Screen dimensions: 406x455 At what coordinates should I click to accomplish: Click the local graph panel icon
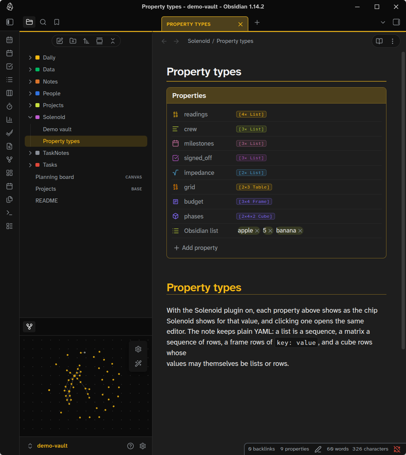pyautogui.click(x=30, y=327)
